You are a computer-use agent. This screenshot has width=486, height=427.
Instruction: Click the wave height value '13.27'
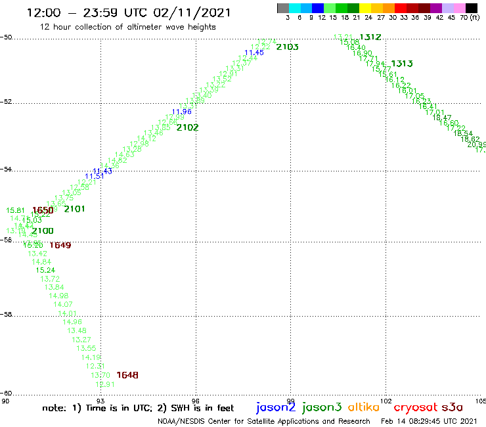81,340
